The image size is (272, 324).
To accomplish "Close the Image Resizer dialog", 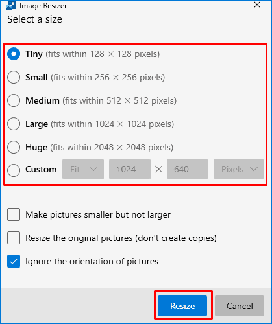I will tap(257, 5).
